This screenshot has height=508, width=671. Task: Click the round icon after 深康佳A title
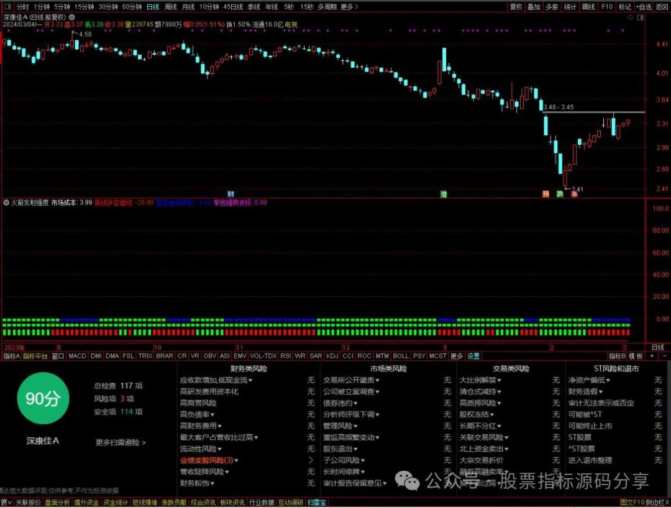coord(72,17)
